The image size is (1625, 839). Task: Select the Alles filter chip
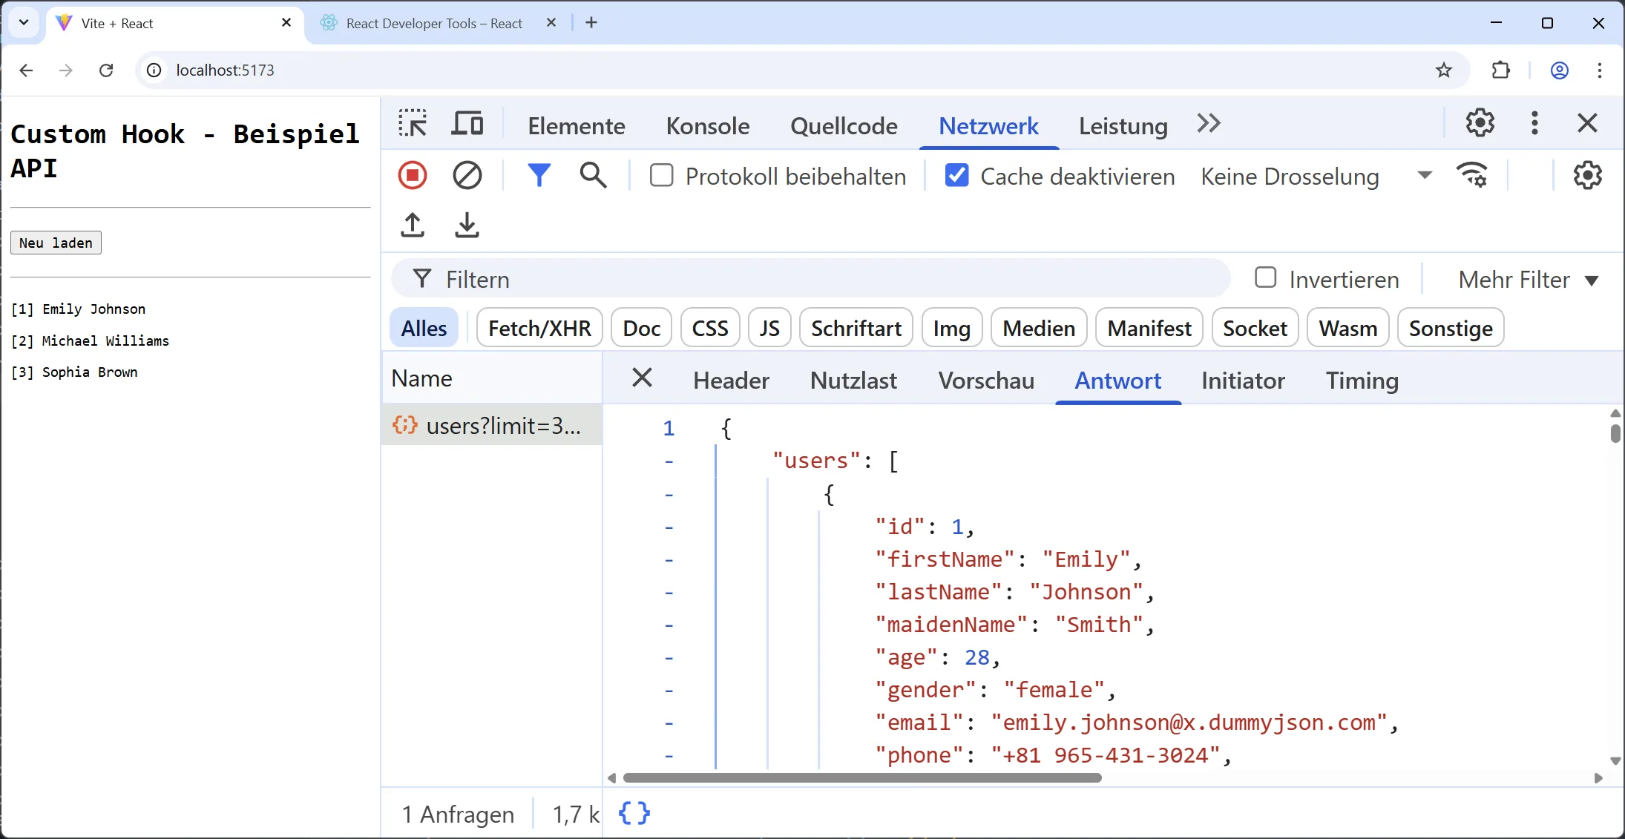click(424, 328)
